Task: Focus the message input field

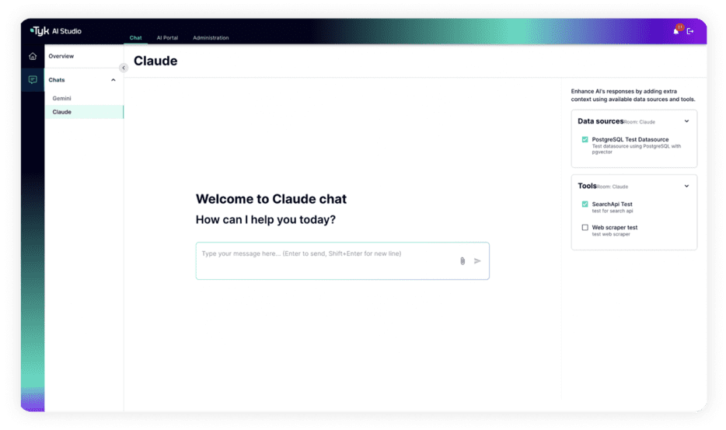Action: tap(342, 260)
